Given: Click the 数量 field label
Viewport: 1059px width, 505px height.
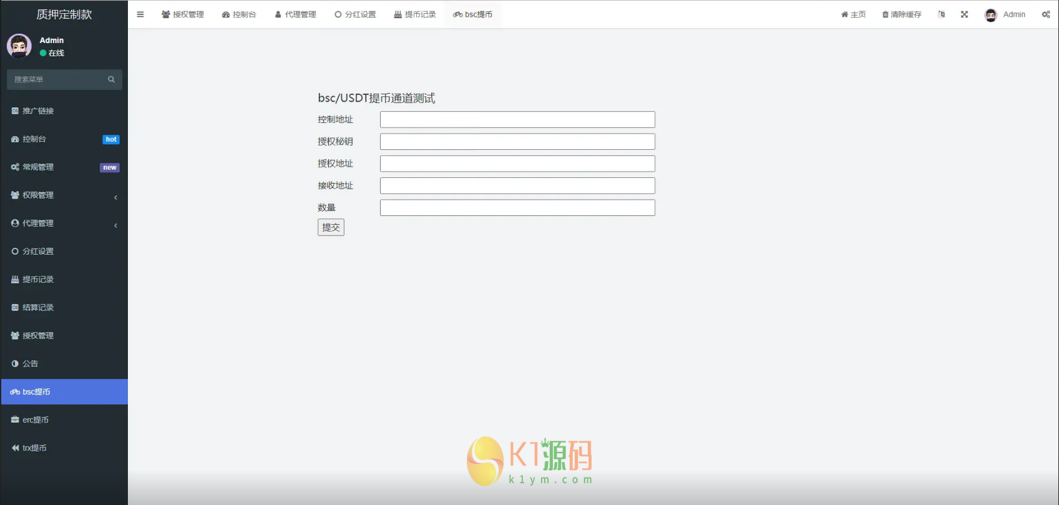Looking at the screenshot, I should tap(326, 208).
